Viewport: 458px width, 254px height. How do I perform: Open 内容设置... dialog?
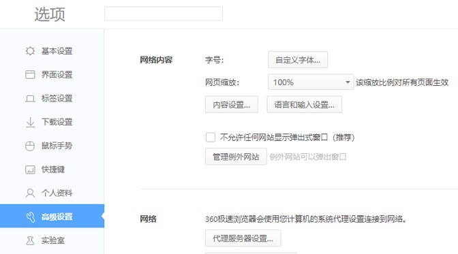[x=231, y=104]
